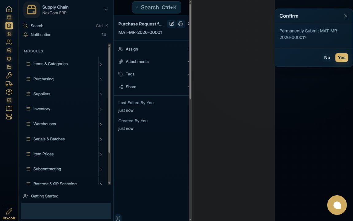Click the top Search Ctrl+K field

157,7
